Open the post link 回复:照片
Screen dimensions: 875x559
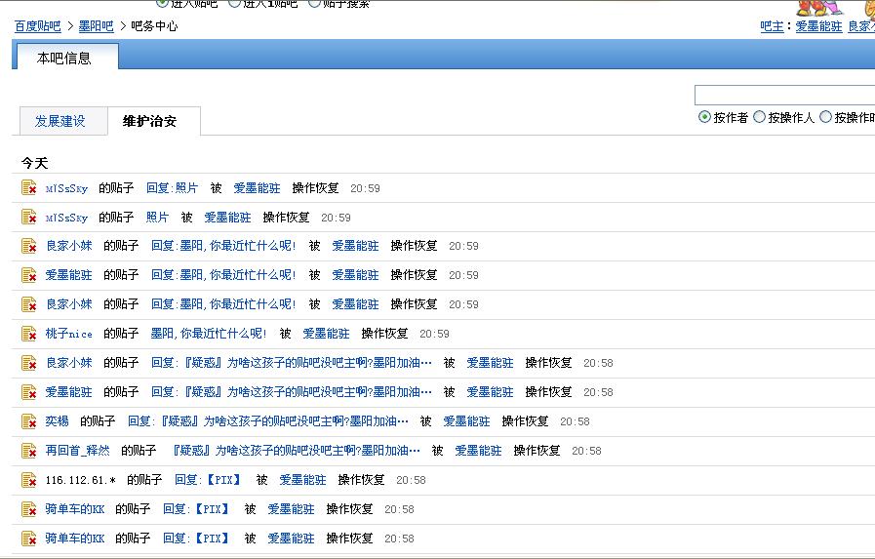(x=172, y=188)
